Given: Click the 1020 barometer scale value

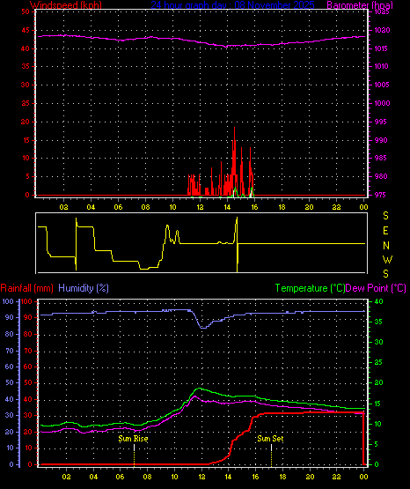Looking at the screenshot, I should pos(382,30).
